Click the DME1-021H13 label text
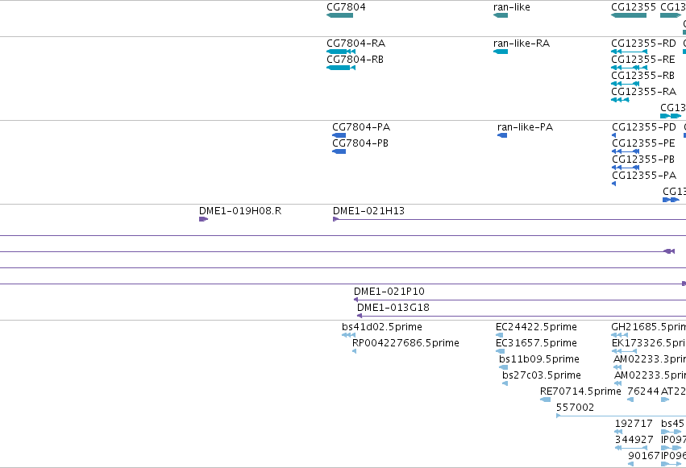This screenshot has height=468, width=686. [369, 211]
